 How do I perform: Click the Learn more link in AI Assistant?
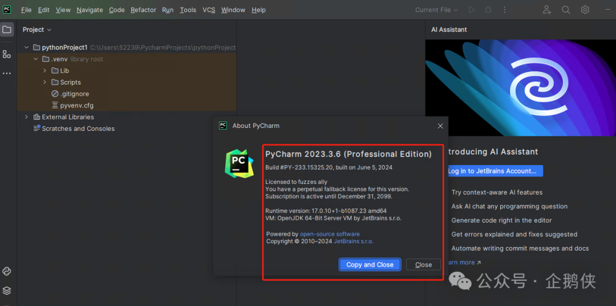(464, 263)
